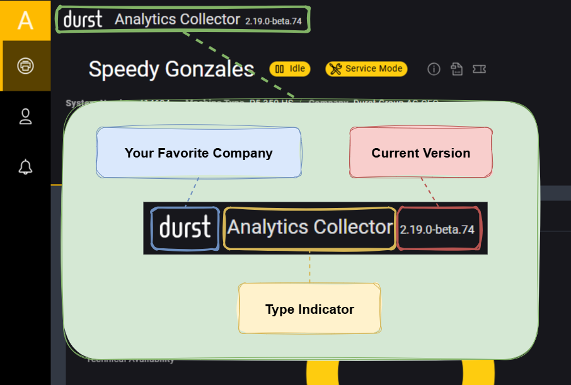
Task: Open the notifications bell
Action: (26, 167)
